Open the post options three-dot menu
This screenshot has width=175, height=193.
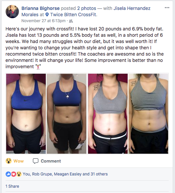[167, 8]
